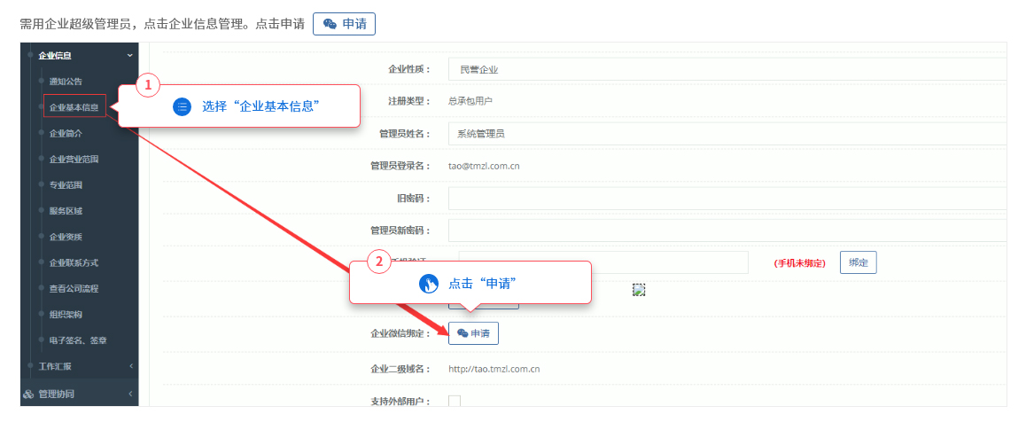
Task: Click 申请 button next to 企业微信绑定
Action: tap(473, 333)
